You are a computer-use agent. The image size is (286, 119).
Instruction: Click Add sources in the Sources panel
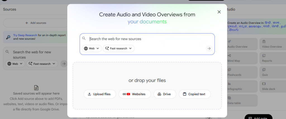(36, 23)
